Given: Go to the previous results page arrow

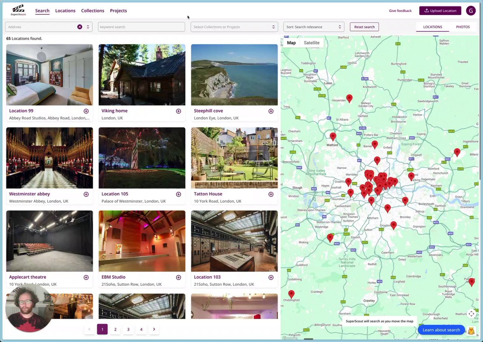Looking at the screenshot, I should pyautogui.click(x=89, y=329).
